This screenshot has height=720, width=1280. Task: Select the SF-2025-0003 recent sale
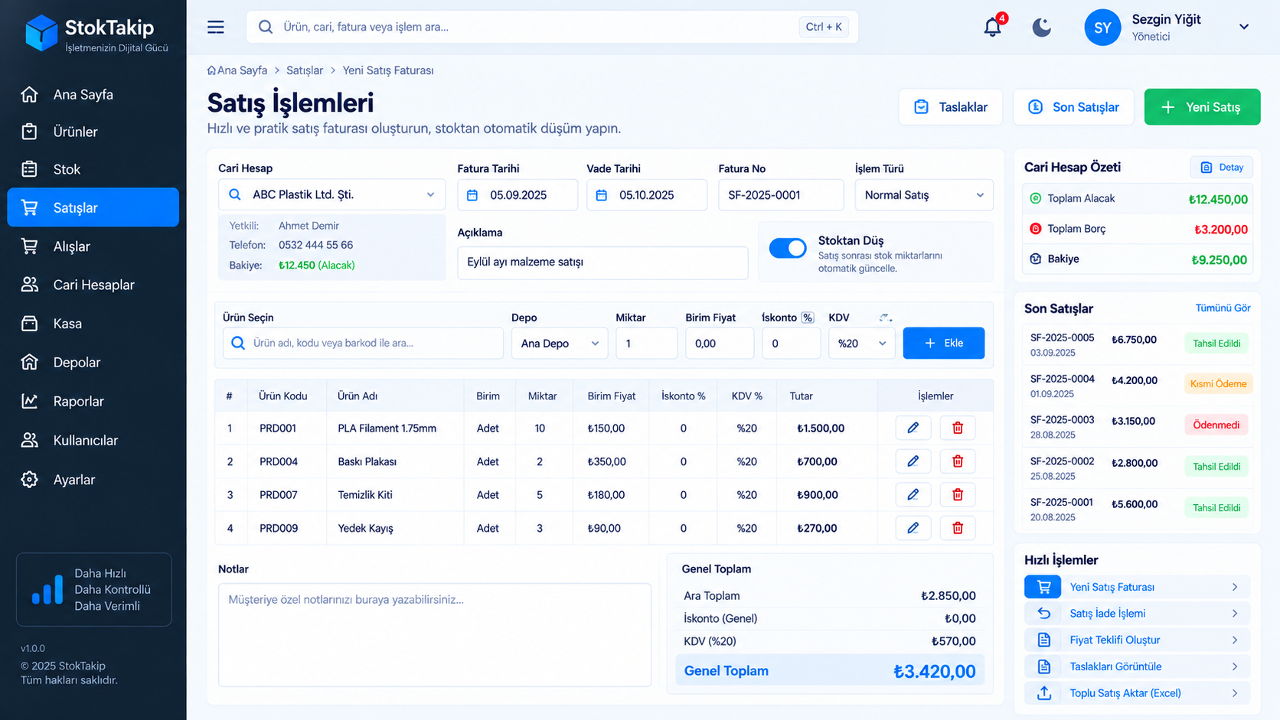coord(1138,427)
